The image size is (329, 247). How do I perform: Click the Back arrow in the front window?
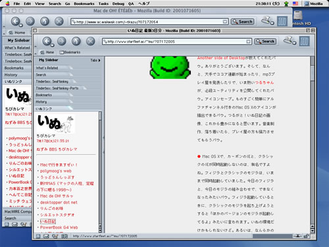pos(47,41)
